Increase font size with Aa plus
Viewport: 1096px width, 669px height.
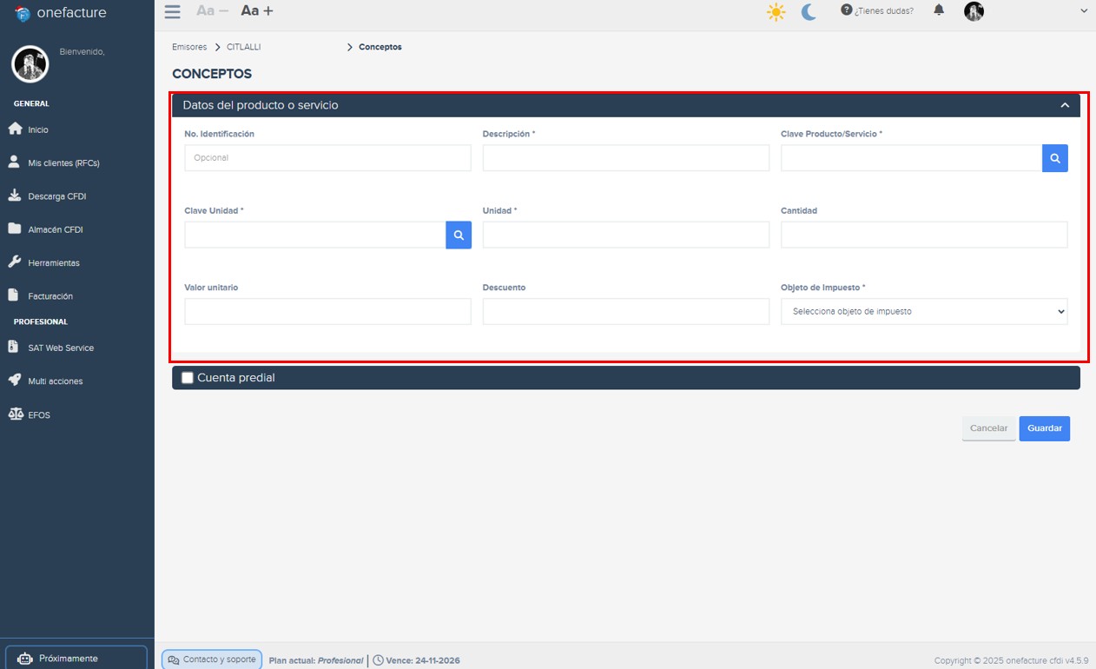(x=257, y=11)
